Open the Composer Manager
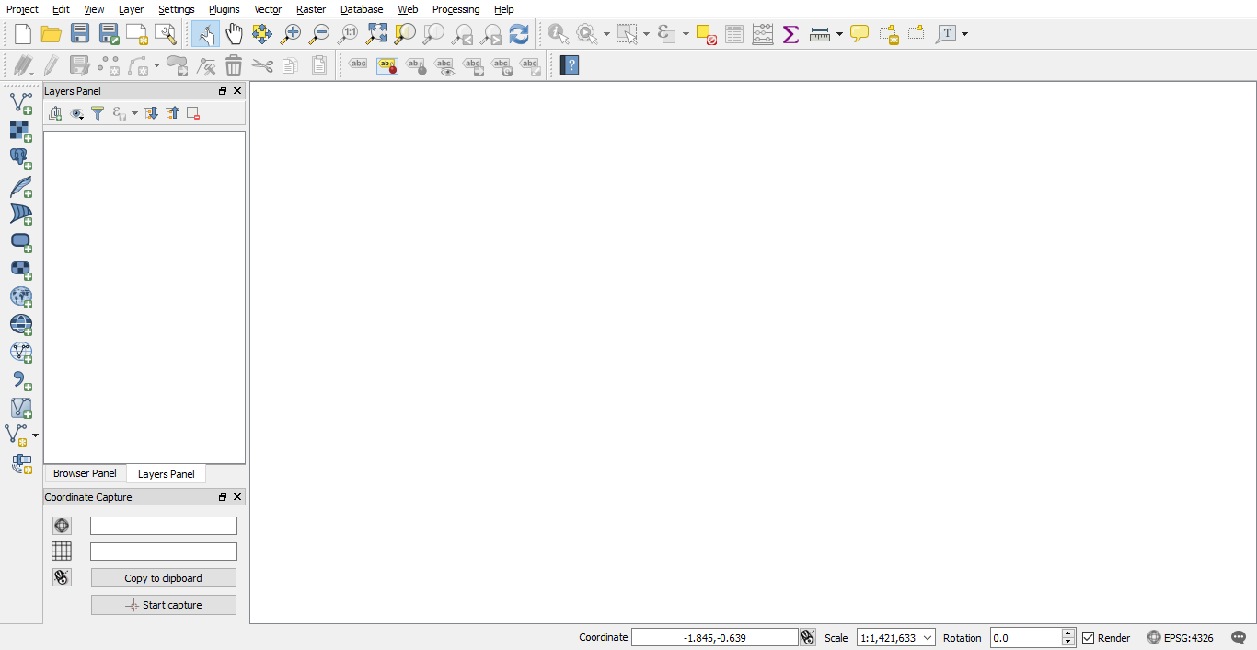 coord(166,34)
